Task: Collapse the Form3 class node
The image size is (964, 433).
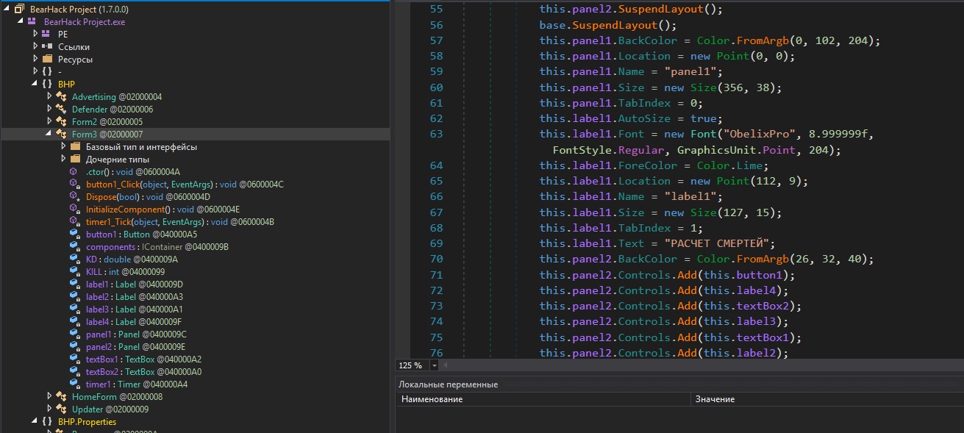Action: [49, 134]
